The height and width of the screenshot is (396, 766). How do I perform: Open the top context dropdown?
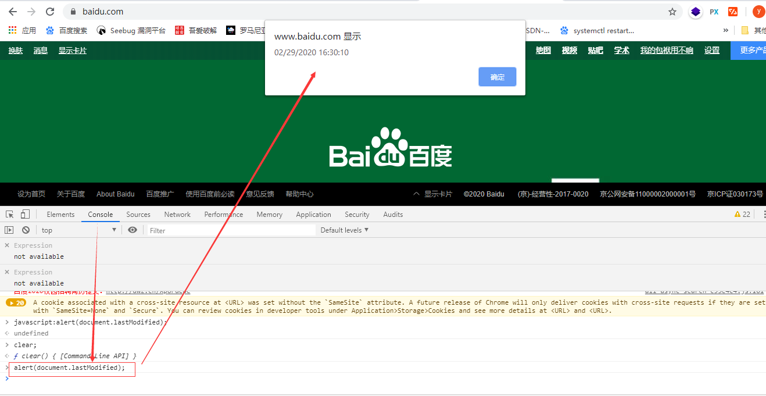point(79,230)
